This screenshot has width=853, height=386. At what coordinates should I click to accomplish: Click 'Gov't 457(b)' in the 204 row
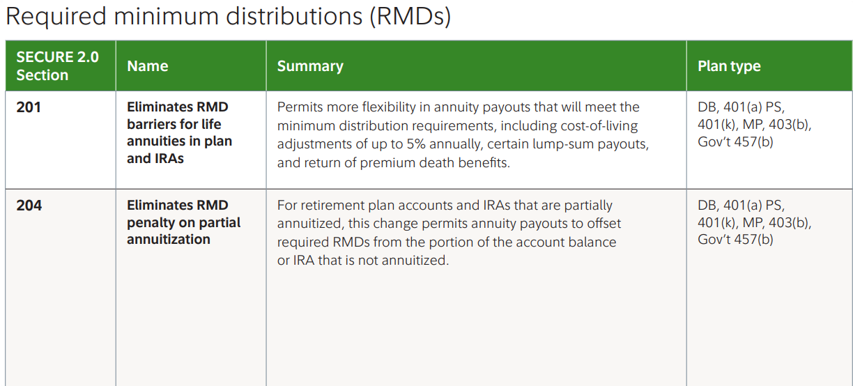click(x=735, y=240)
